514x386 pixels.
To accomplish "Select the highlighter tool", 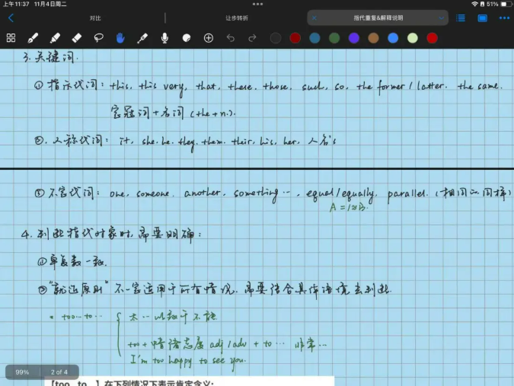I will click(x=55, y=37).
